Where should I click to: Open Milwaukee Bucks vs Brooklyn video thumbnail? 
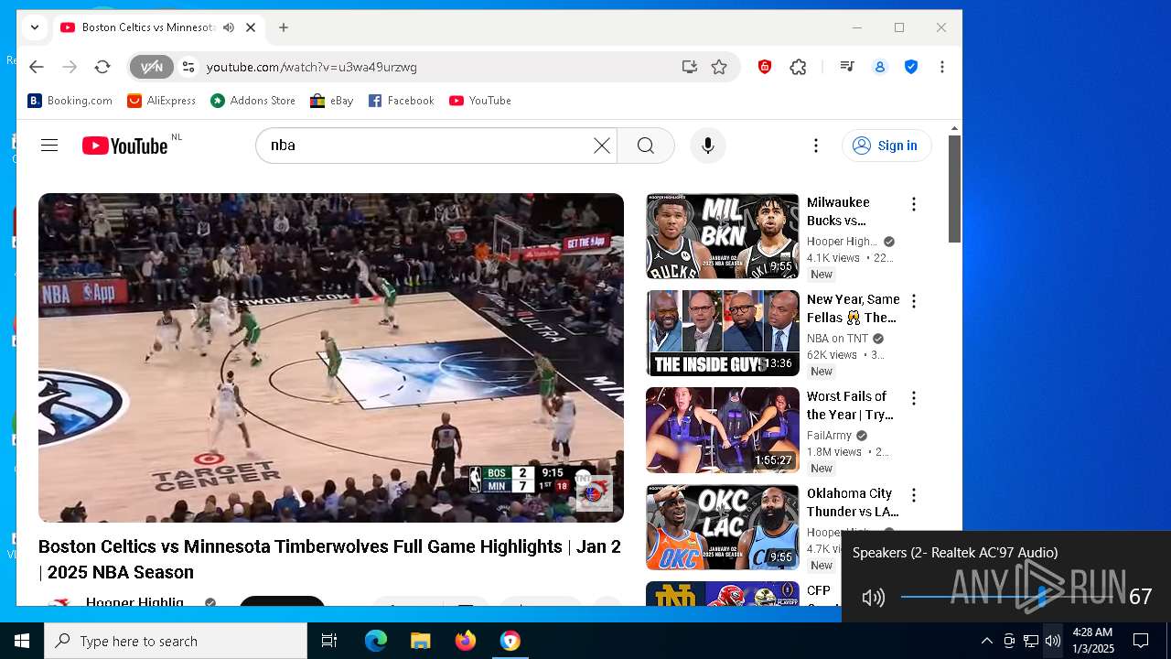(x=723, y=236)
